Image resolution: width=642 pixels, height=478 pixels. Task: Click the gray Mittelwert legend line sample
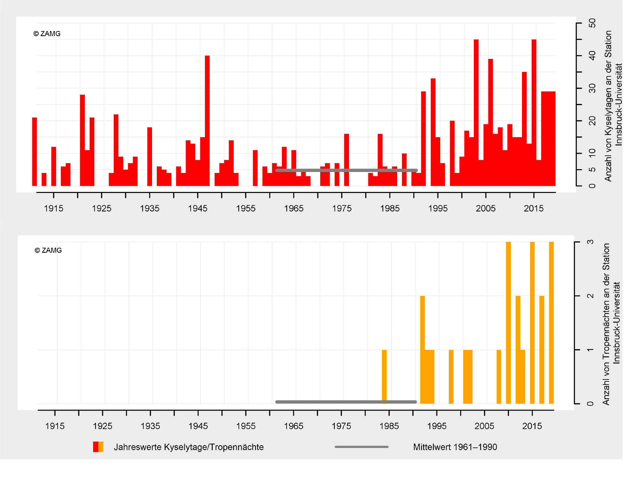click(361, 447)
